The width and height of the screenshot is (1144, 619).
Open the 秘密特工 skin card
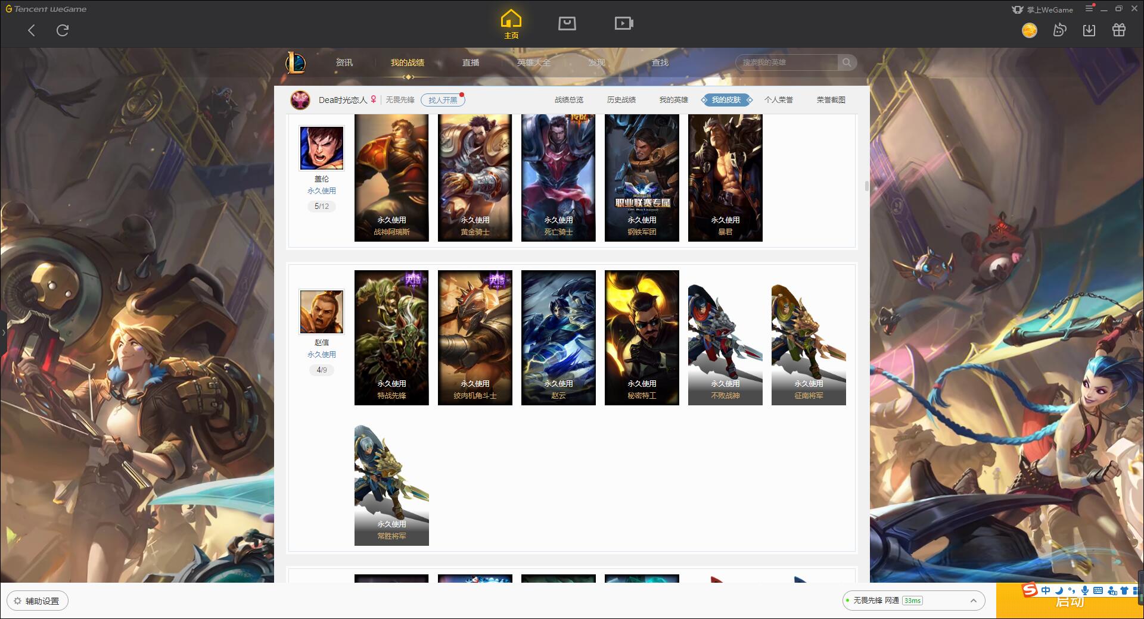tap(642, 337)
